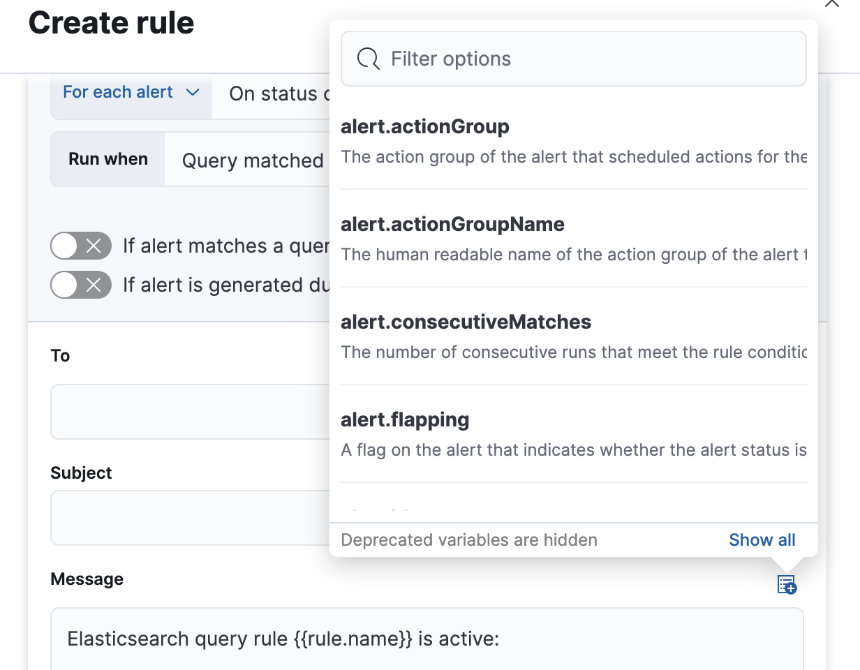The width and height of the screenshot is (860, 670).
Task: Enable the 'If alert matches a query' toggle
Action: [81, 246]
